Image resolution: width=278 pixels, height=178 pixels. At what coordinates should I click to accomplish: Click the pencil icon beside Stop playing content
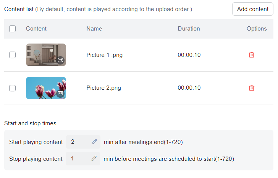94,159
